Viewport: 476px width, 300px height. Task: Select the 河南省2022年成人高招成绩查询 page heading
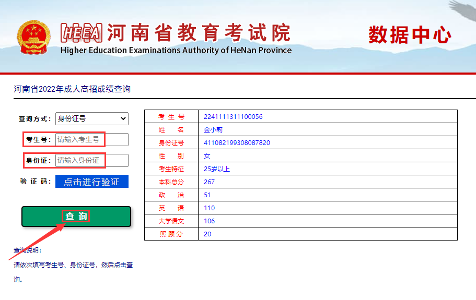(72, 89)
